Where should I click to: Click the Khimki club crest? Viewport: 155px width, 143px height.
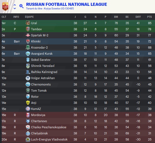(28, 41)
